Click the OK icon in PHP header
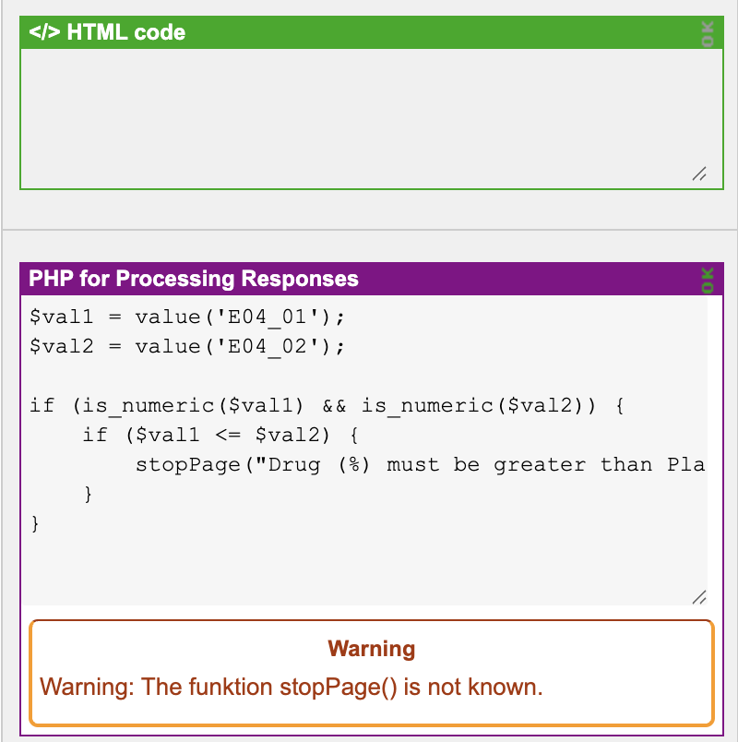 point(708,281)
